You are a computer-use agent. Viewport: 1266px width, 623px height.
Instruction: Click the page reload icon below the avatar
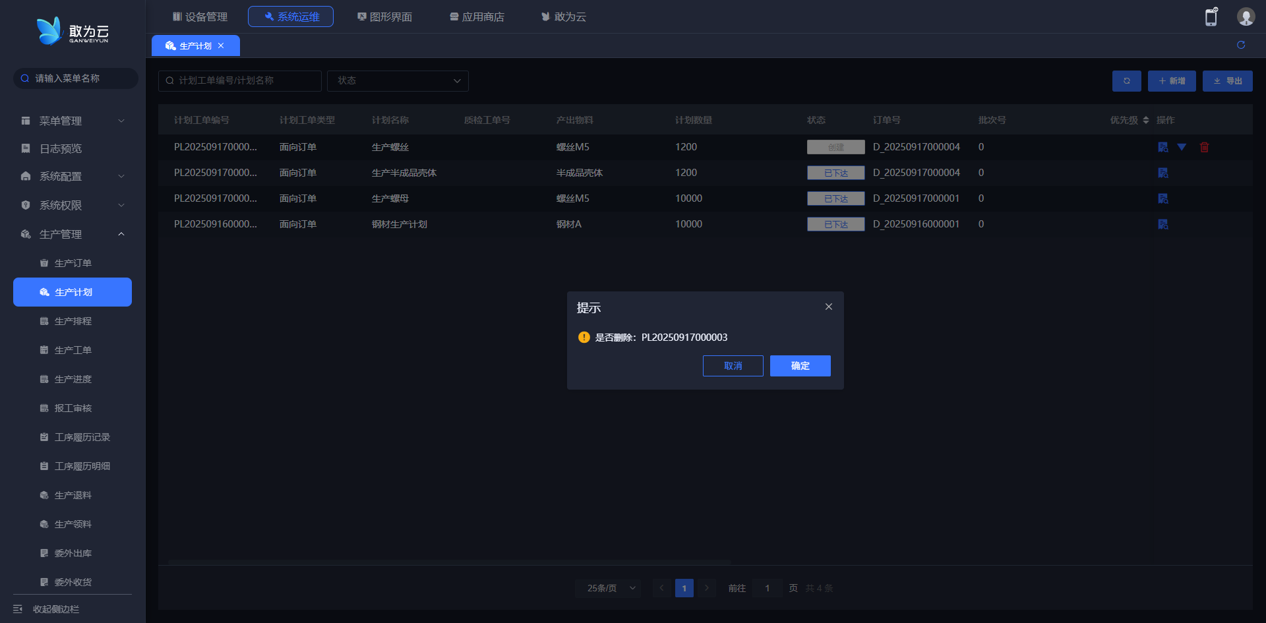1240,45
